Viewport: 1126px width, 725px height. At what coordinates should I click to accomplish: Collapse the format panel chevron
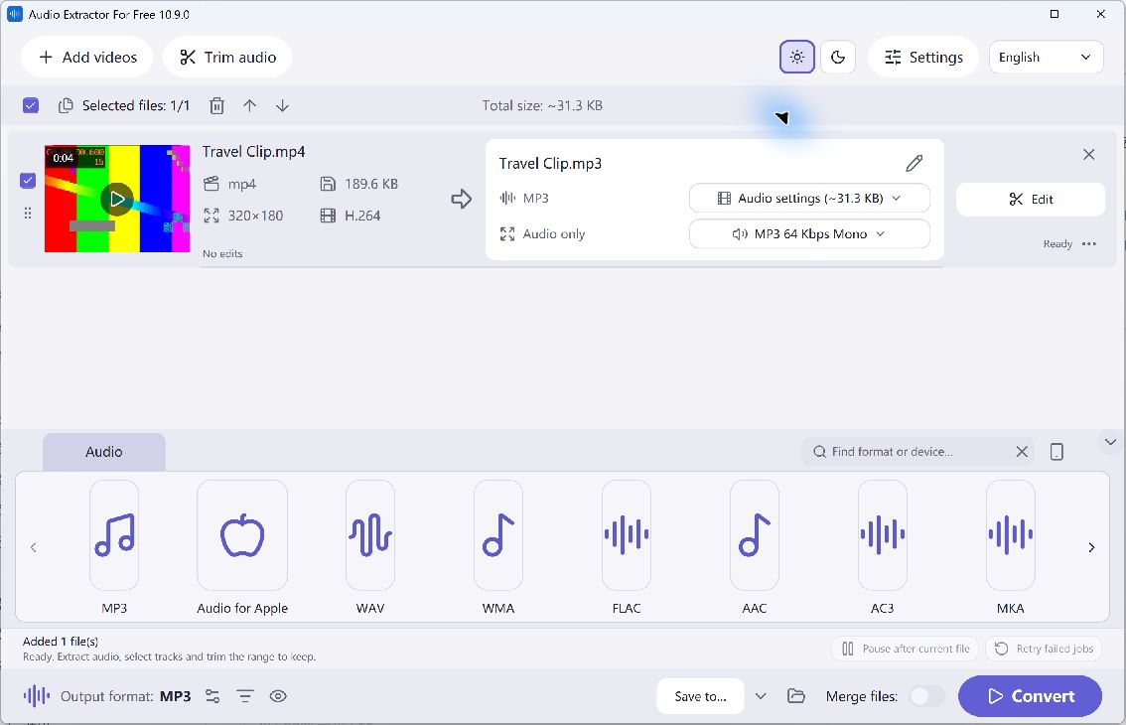pyautogui.click(x=1110, y=442)
